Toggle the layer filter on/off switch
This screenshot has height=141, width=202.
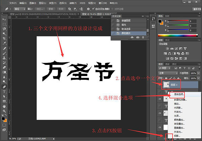pos(199,68)
